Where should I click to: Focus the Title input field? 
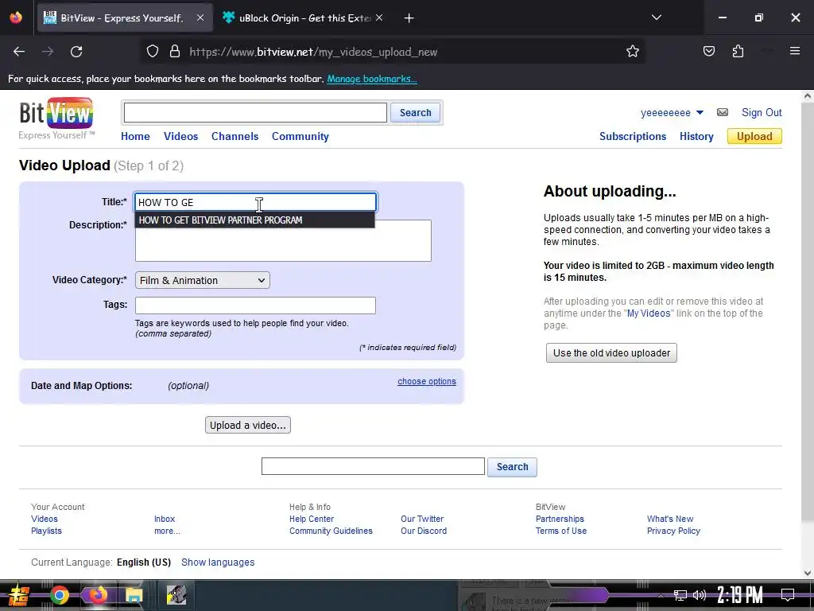(255, 202)
